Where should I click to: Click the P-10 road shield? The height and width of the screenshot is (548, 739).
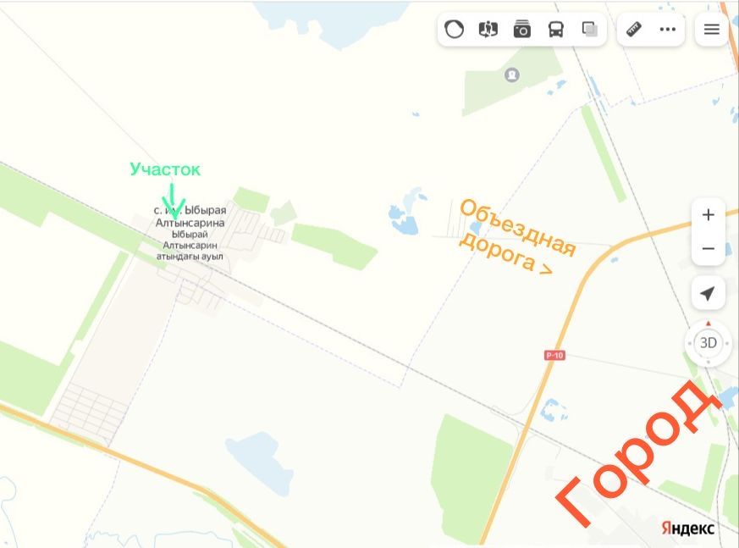pos(554,355)
